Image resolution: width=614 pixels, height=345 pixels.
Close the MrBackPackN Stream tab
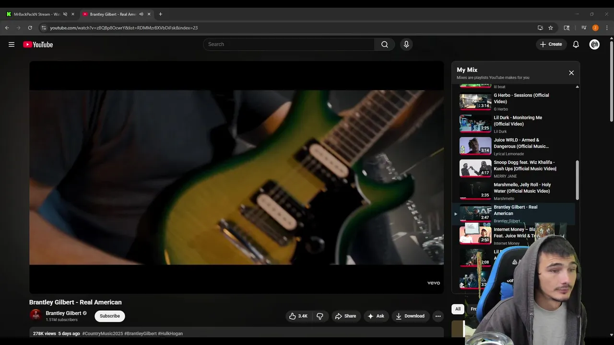[73, 14]
